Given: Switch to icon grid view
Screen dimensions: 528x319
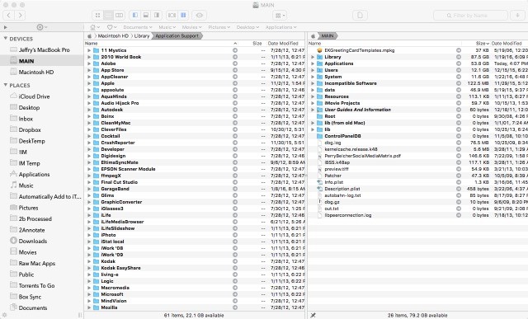Looking at the screenshot, I should [x=97, y=15].
